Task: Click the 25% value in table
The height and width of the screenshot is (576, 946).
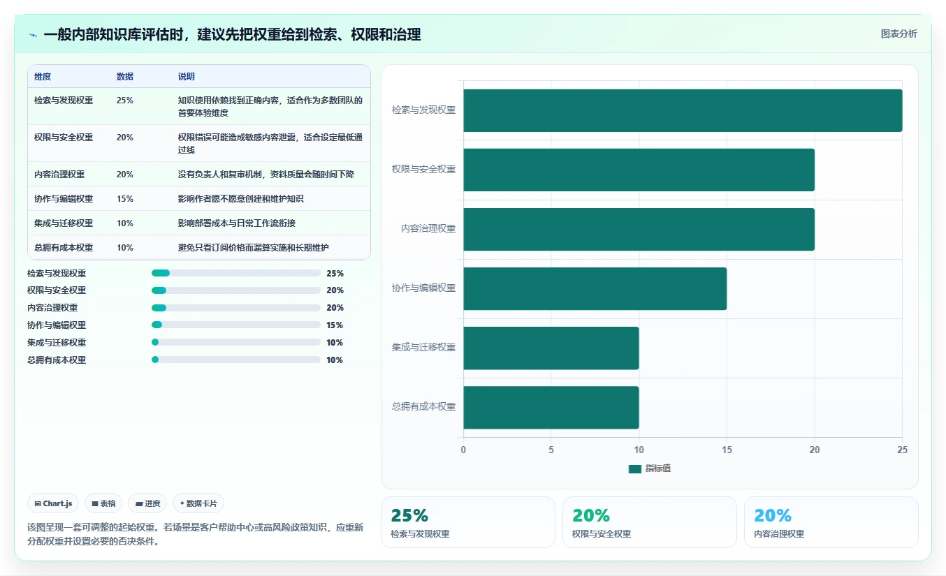Action: 125,101
